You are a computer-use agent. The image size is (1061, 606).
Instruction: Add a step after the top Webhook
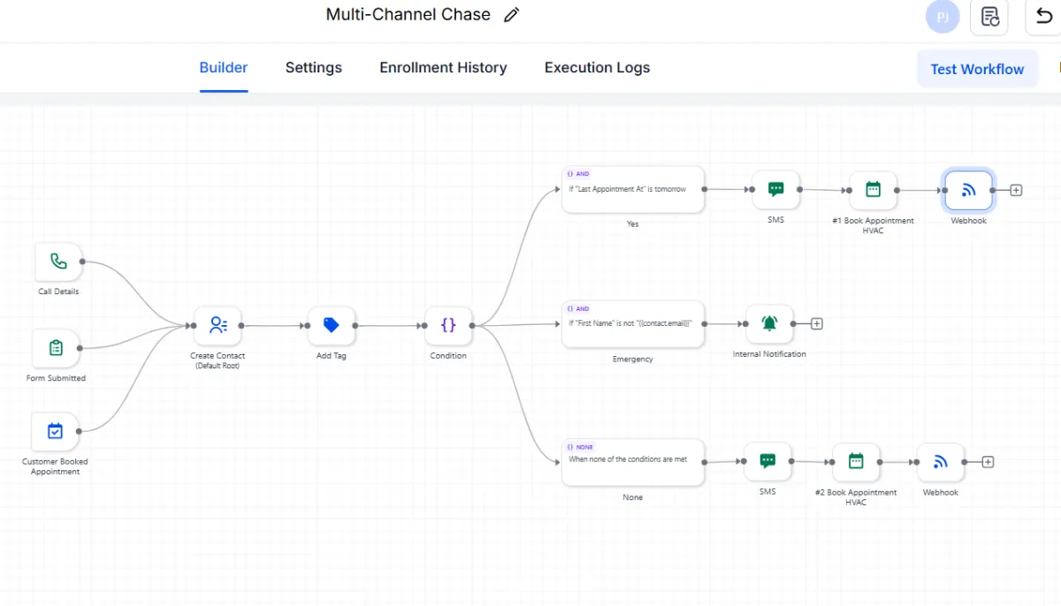click(x=1016, y=190)
